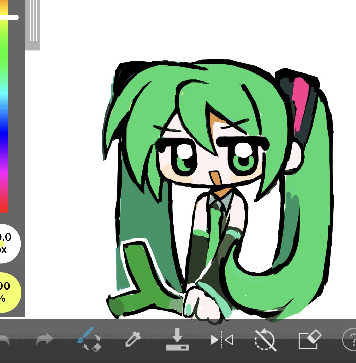
Task: Open help with the question mark icon
Action: [x=350, y=340]
